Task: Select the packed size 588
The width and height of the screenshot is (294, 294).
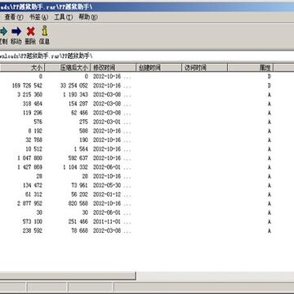Action: [84, 131]
